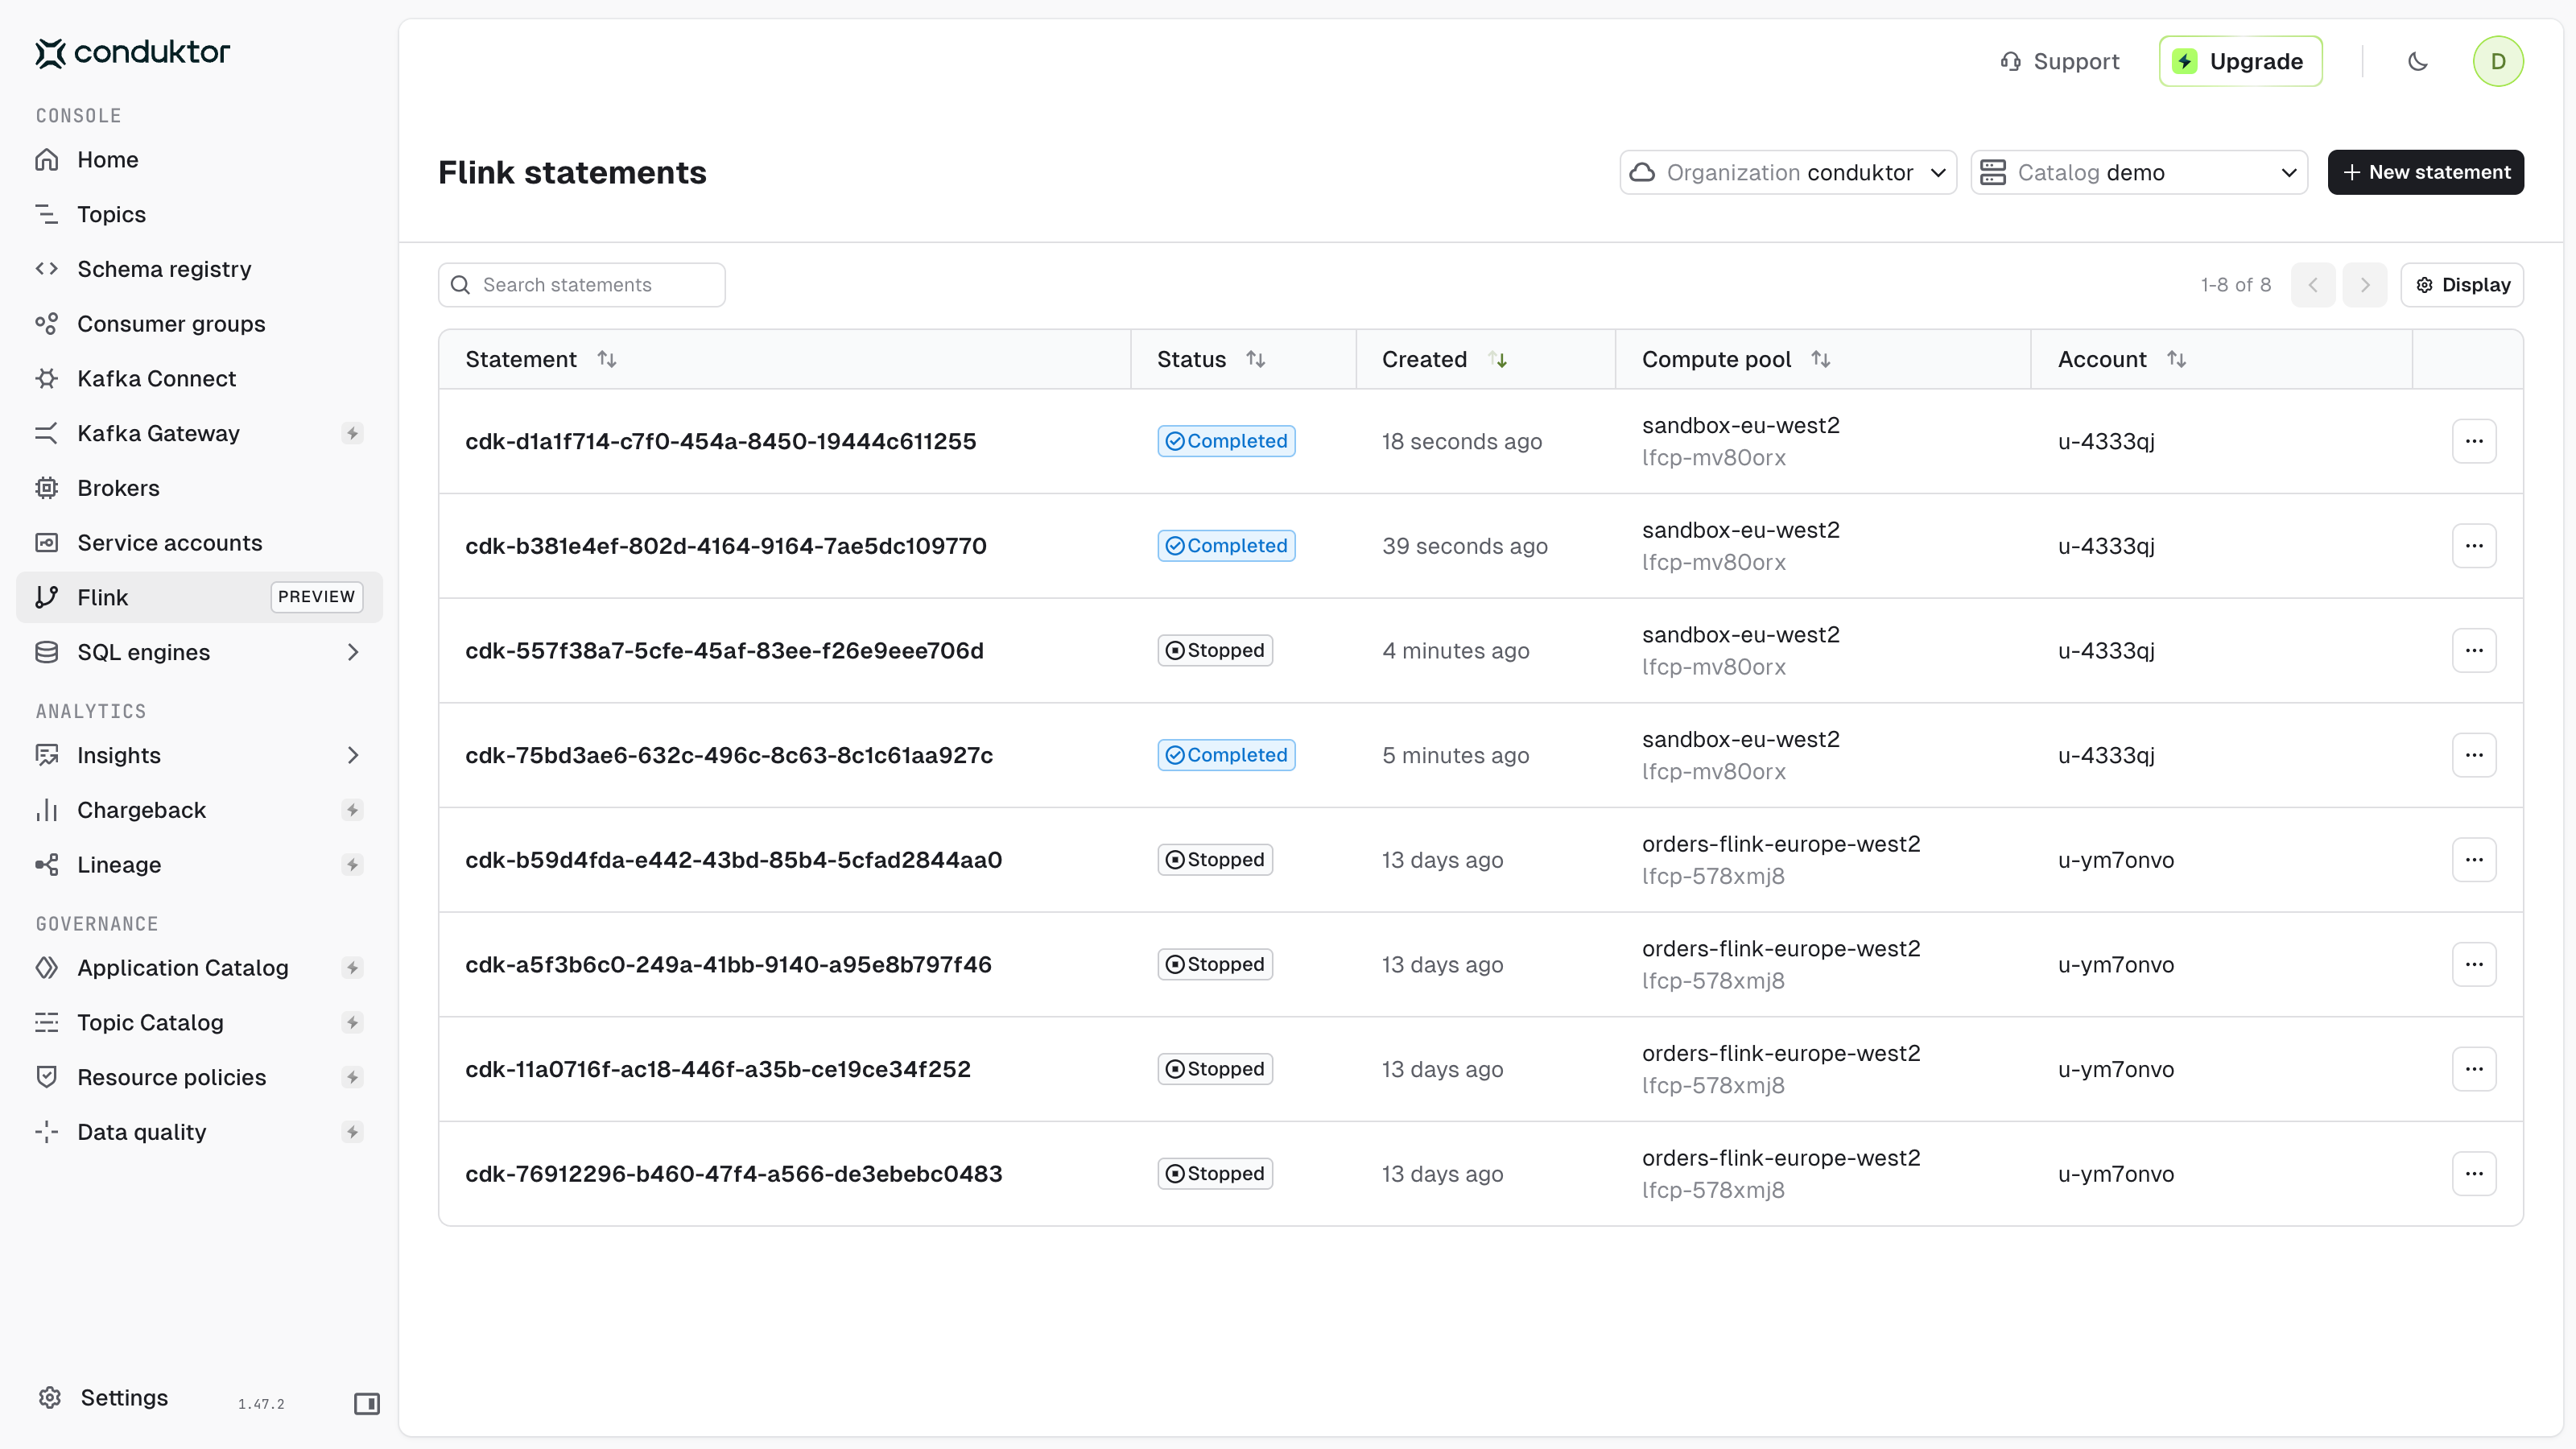This screenshot has height=1449, width=2576.
Task: Click upgrade bolt next to Chargeback
Action: pyautogui.click(x=352, y=810)
